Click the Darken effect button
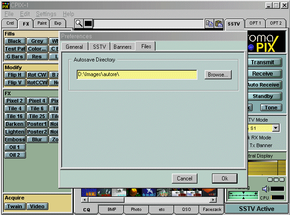The width and height of the screenshot is (290, 215). (15, 124)
